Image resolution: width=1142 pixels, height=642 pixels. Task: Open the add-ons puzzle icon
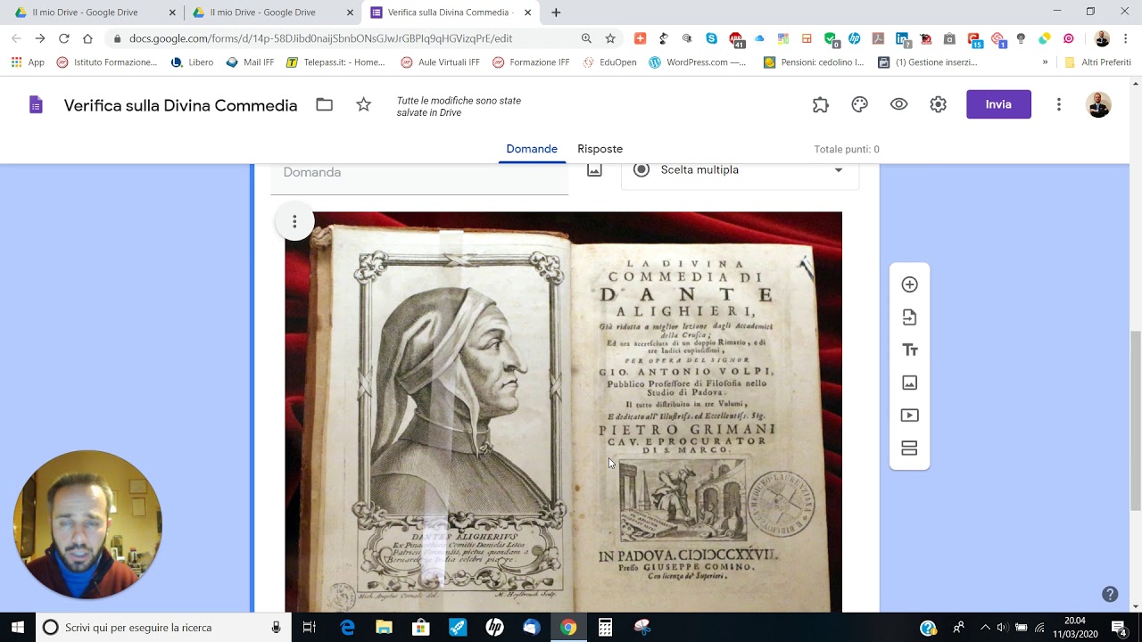tap(821, 104)
